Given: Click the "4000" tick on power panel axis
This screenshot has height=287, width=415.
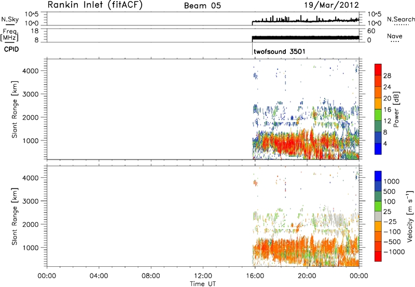Looking at the screenshot, I should pyautogui.click(x=31, y=71).
